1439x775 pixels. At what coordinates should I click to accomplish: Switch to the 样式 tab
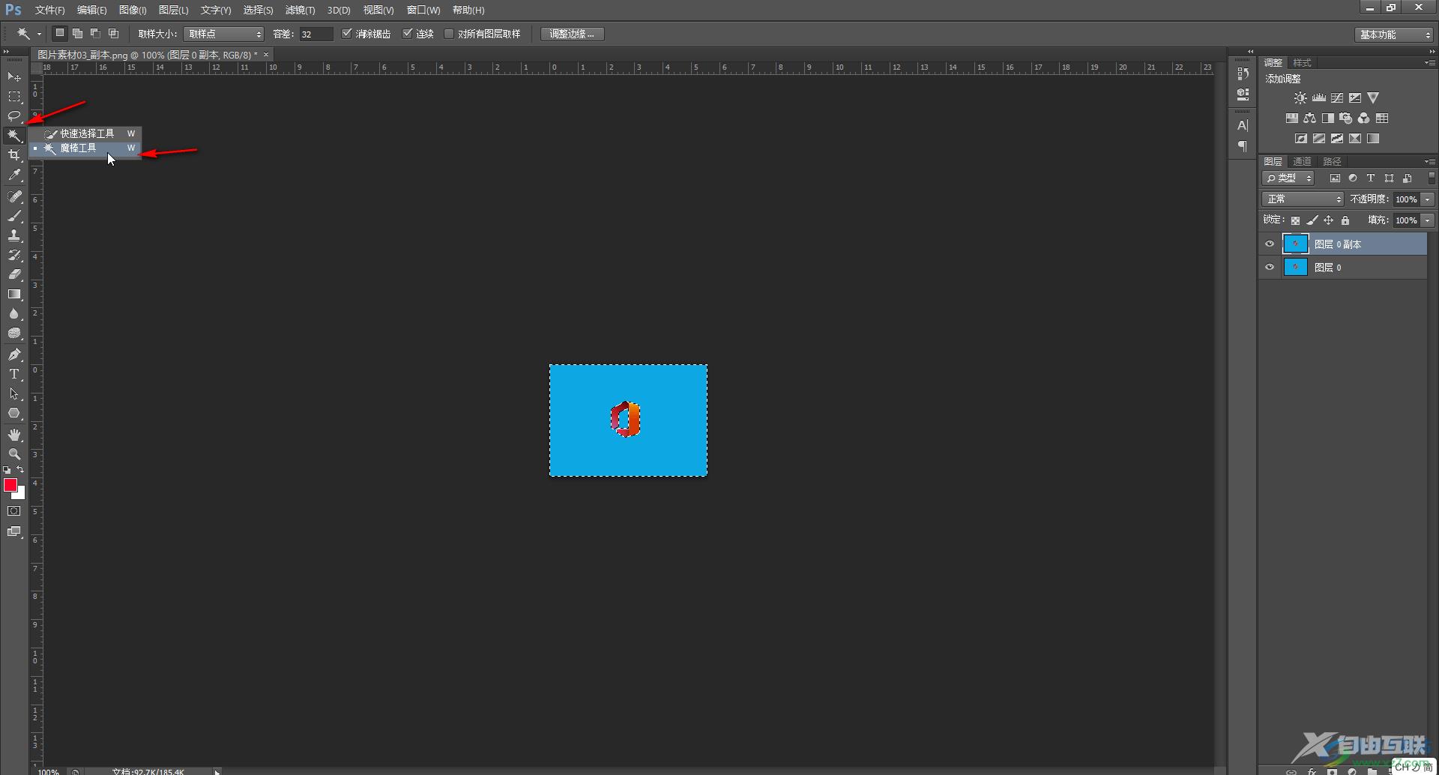[1302, 63]
